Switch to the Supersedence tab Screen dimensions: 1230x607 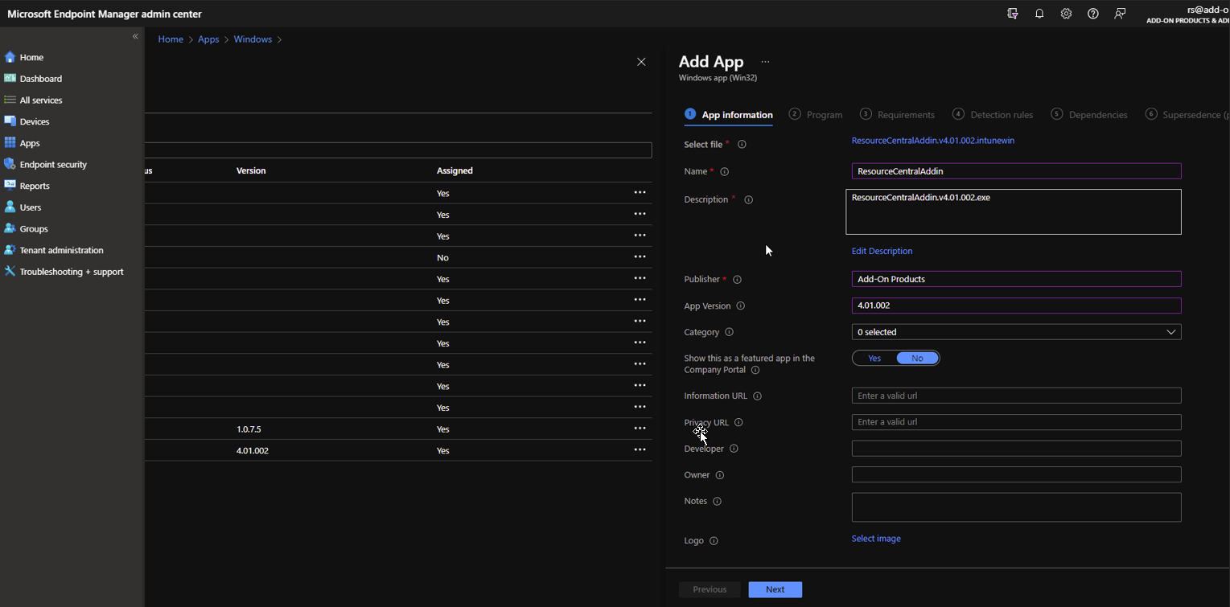[x=1187, y=115]
